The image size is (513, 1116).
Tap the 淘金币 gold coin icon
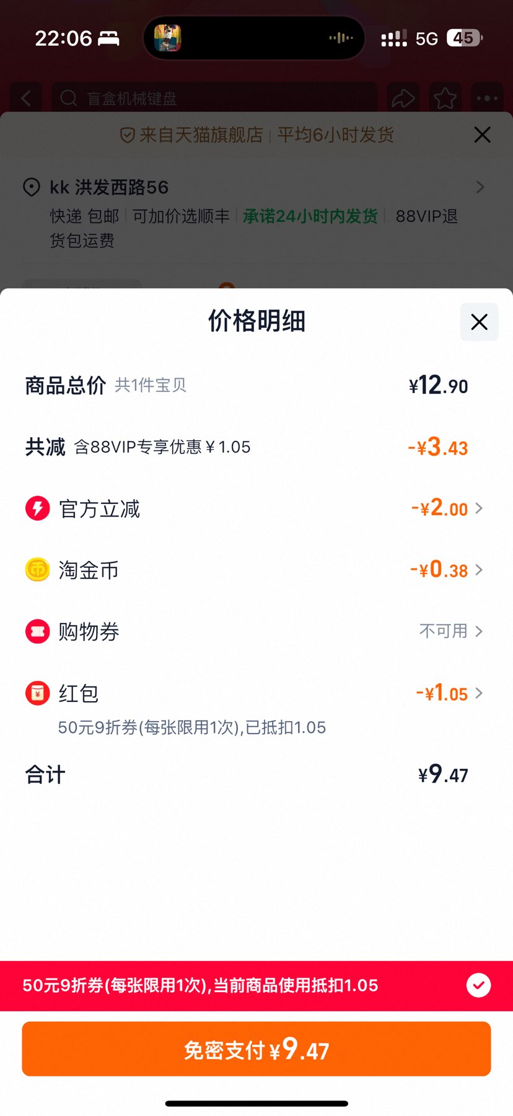pyautogui.click(x=37, y=570)
